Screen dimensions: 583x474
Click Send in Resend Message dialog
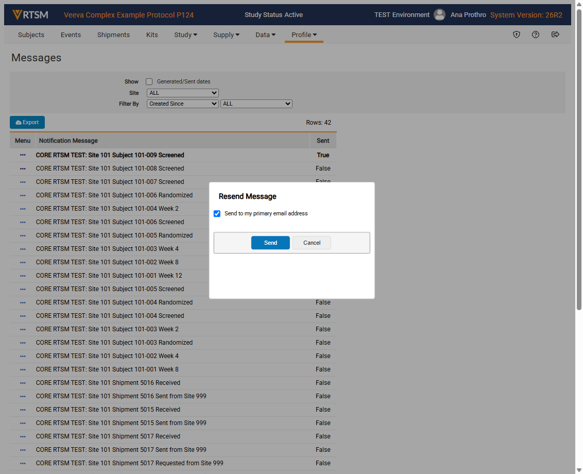pyautogui.click(x=270, y=243)
